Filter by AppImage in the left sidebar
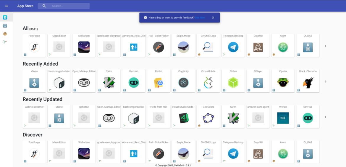346x167 pixels. (5, 26)
